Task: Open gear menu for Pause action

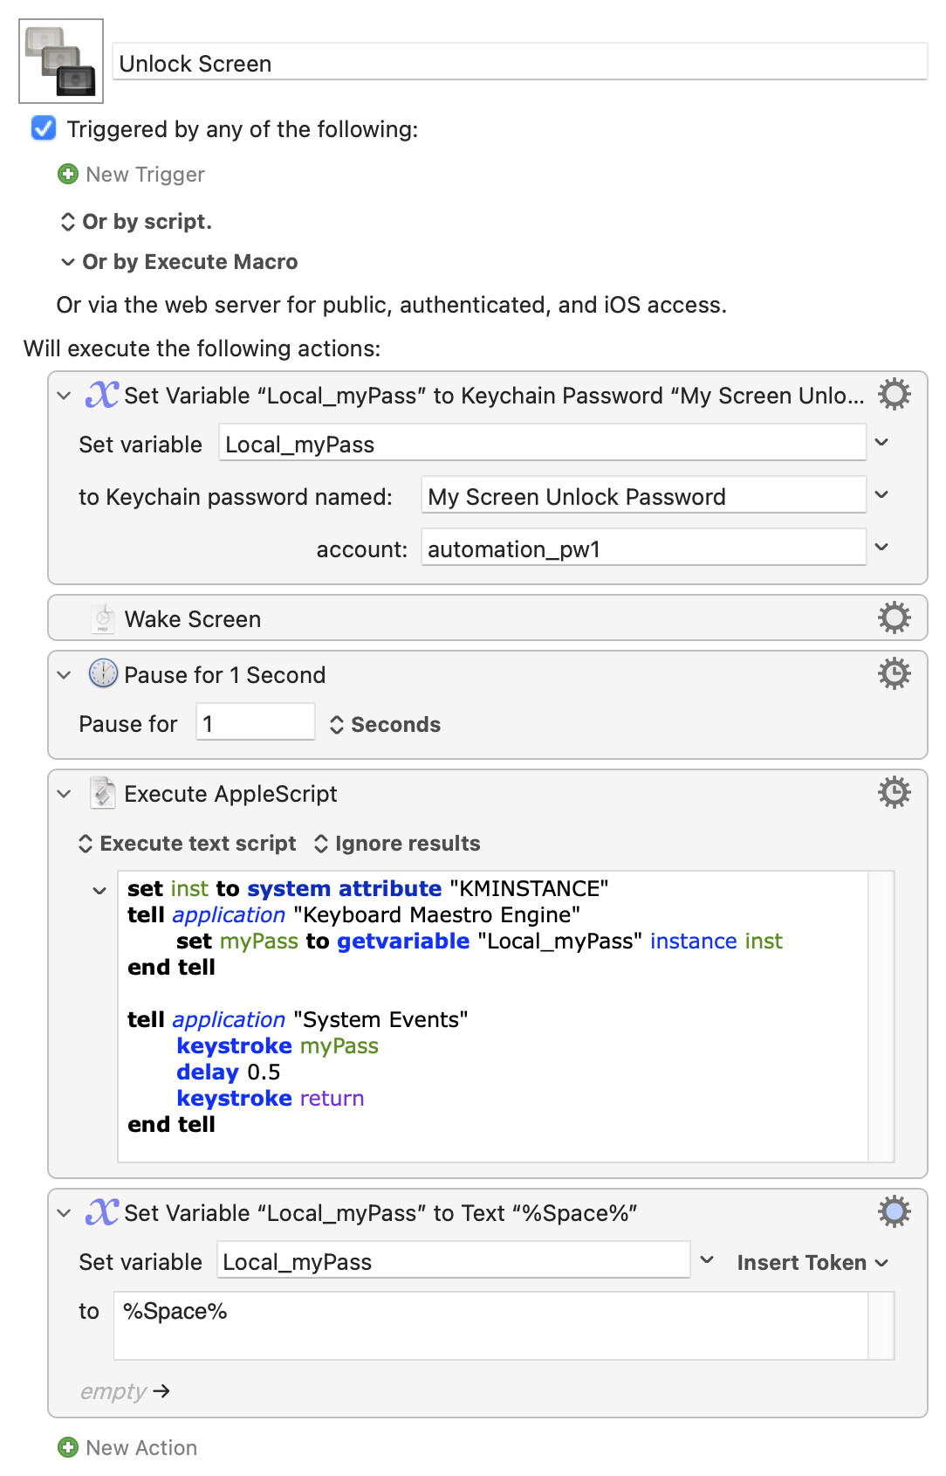Action: point(894,674)
